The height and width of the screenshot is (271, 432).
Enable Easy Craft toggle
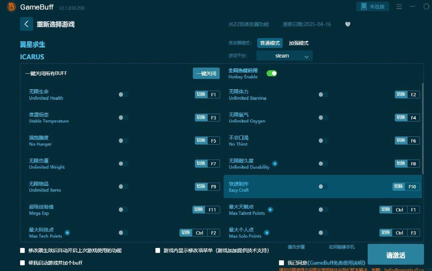pos(323,187)
